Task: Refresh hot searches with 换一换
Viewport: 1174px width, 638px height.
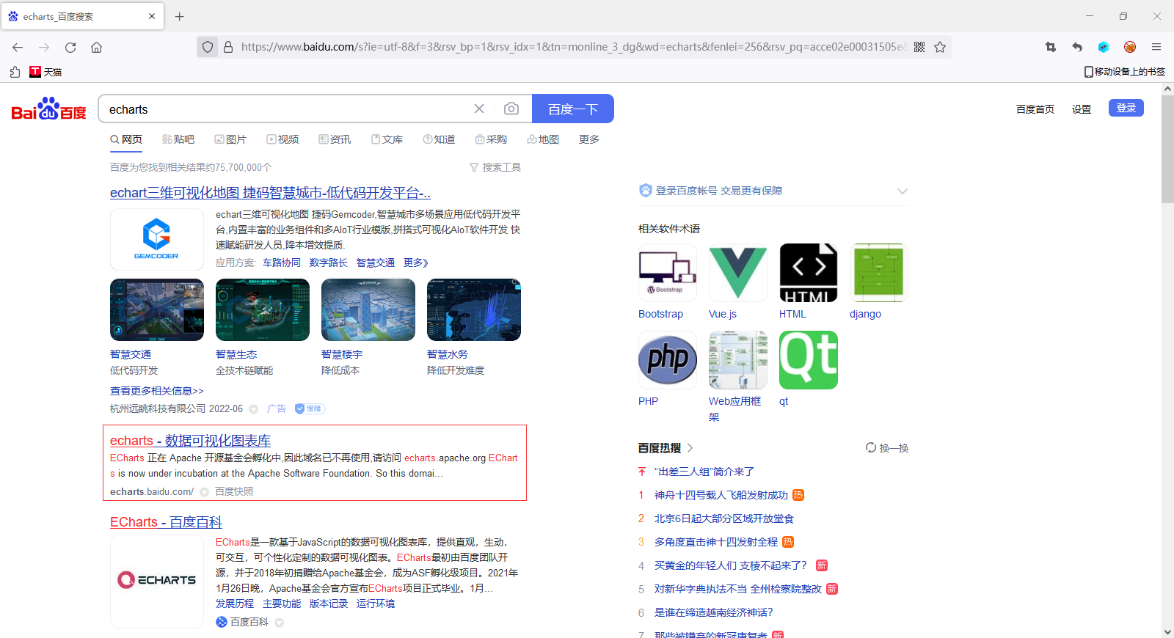Action: point(887,448)
